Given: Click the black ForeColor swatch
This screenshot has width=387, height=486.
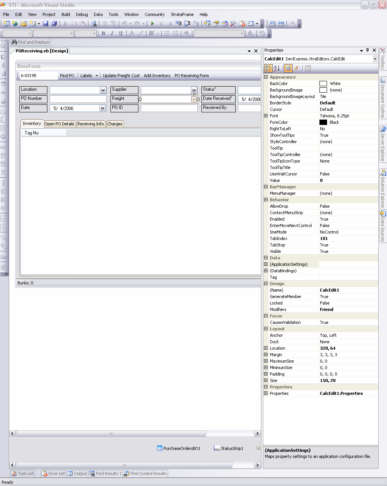Looking at the screenshot, I should pyautogui.click(x=323, y=122).
